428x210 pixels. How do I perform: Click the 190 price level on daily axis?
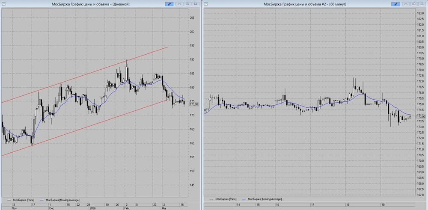[x=192, y=59]
